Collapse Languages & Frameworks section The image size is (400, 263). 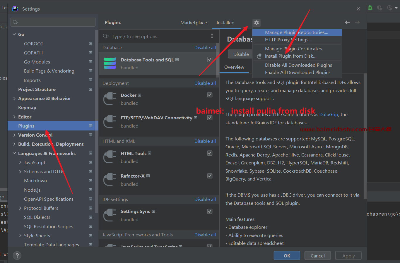14,153
